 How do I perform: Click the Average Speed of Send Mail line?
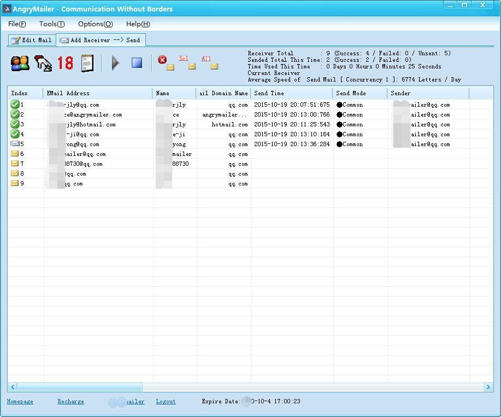[x=355, y=79]
